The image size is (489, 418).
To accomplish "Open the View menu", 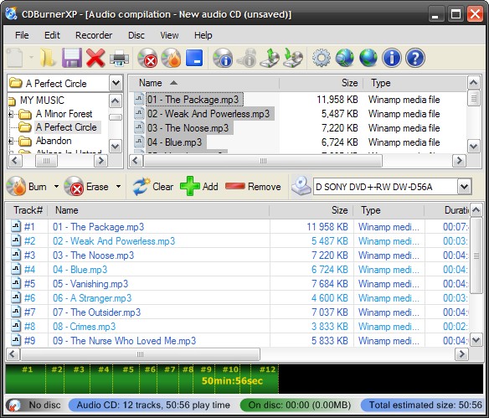I will click(x=169, y=35).
